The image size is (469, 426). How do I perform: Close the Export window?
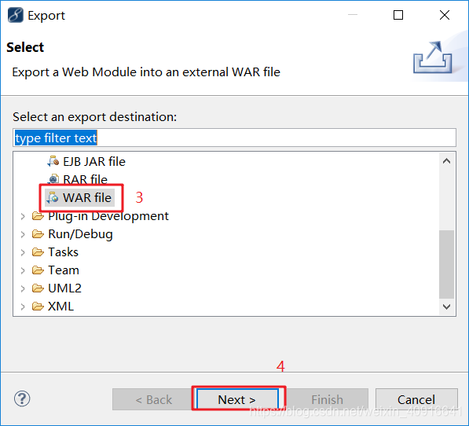point(445,15)
